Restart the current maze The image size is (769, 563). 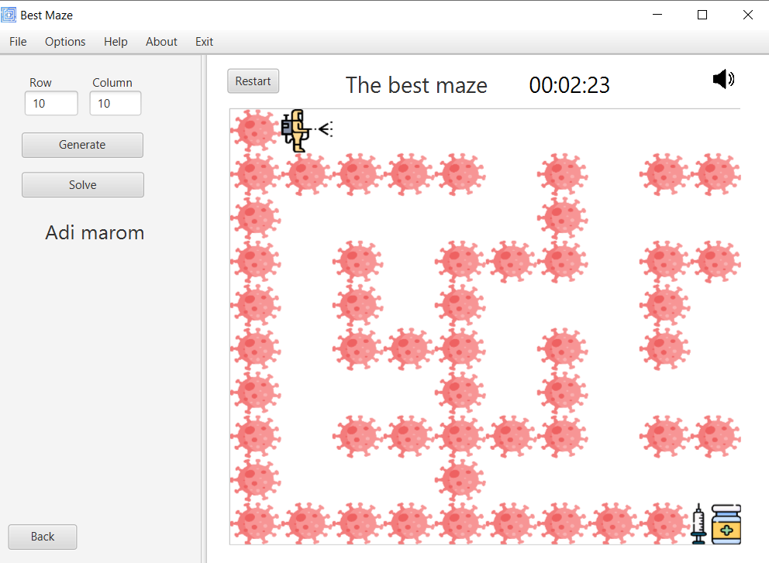[253, 81]
